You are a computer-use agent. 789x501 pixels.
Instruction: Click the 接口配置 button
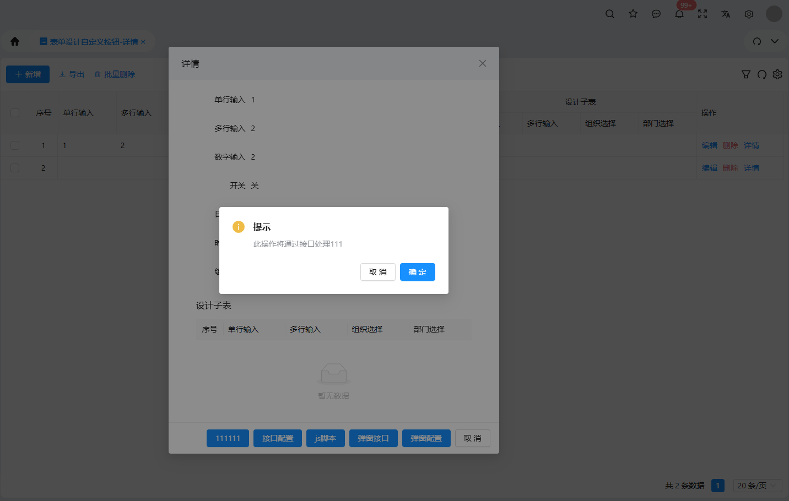pyautogui.click(x=278, y=438)
